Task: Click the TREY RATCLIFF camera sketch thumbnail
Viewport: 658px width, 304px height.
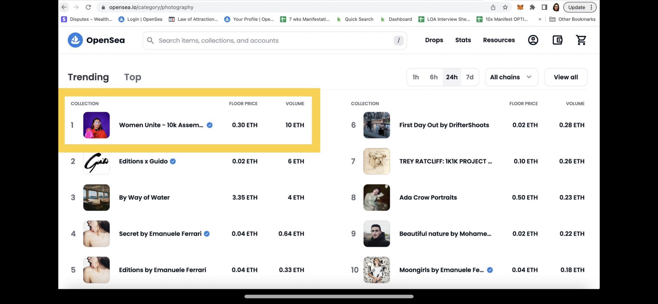Action: pos(377,161)
